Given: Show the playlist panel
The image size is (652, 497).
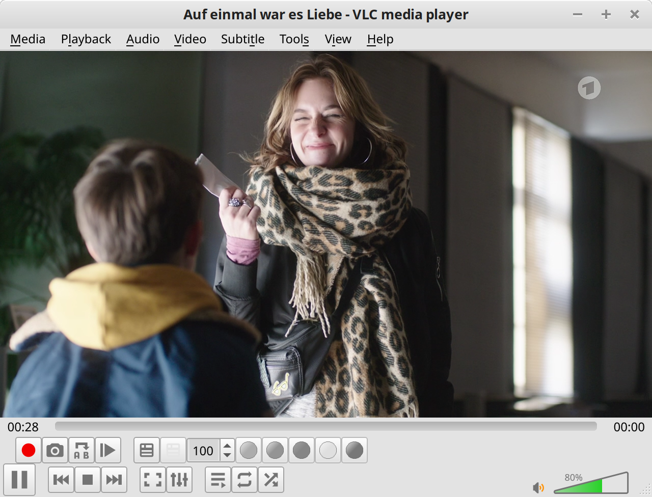Looking at the screenshot, I should coord(218,480).
